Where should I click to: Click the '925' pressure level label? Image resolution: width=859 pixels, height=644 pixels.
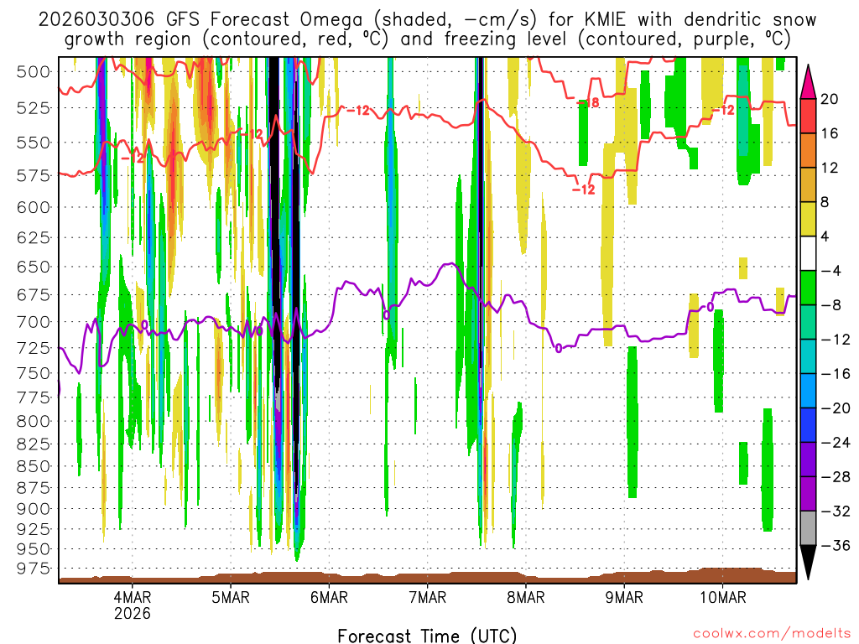34,529
